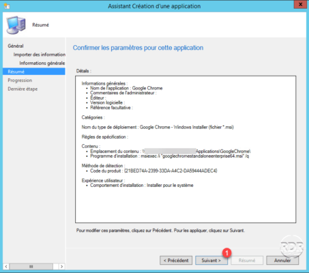Click the 'Catégories :' line
Screen dimensions: 309x273
coord(93,117)
